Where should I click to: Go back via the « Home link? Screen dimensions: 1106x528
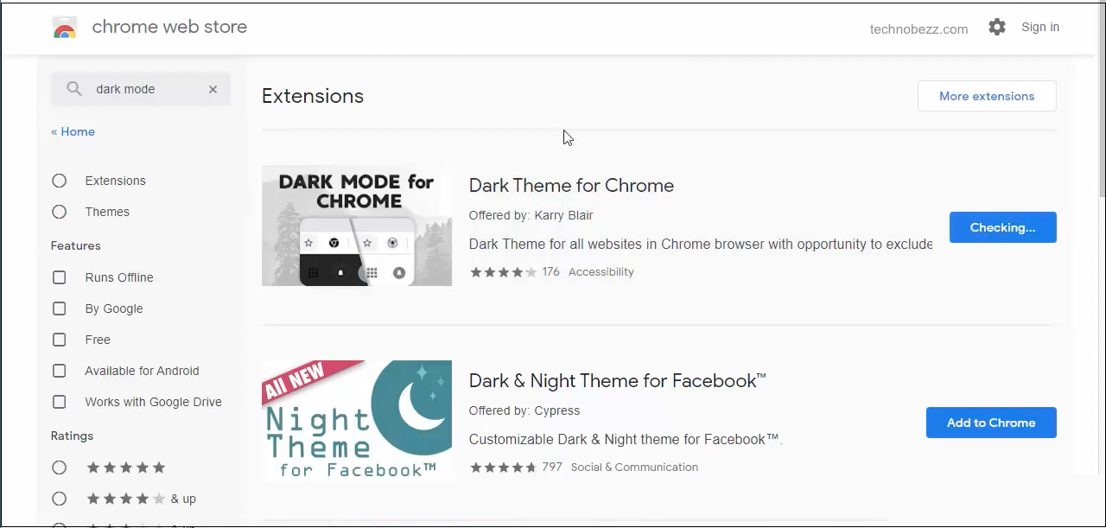point(73,131)
